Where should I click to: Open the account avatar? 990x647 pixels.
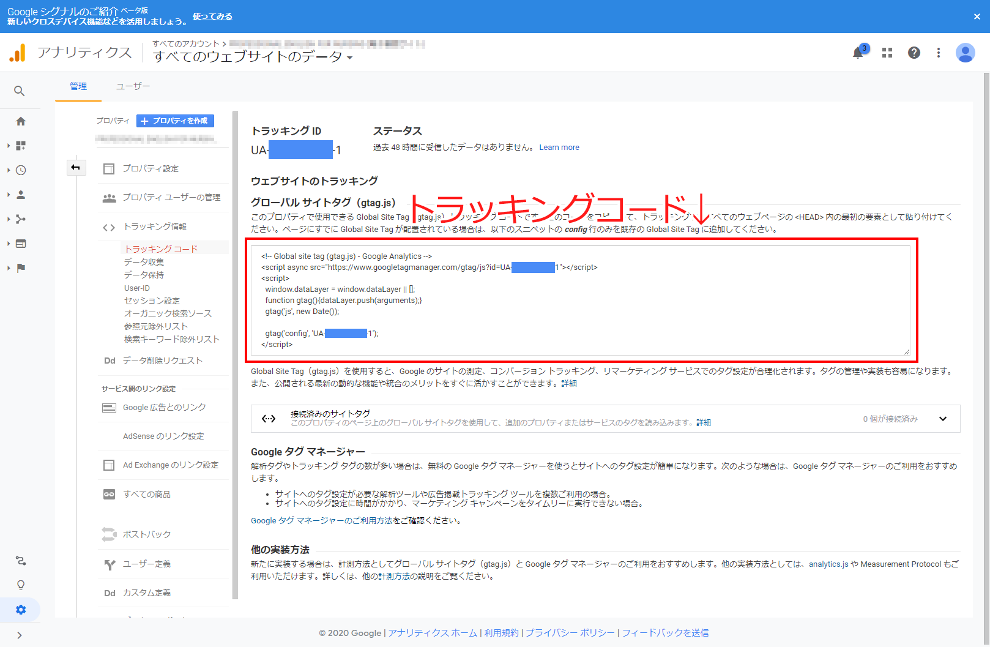[x=966, y=53]
